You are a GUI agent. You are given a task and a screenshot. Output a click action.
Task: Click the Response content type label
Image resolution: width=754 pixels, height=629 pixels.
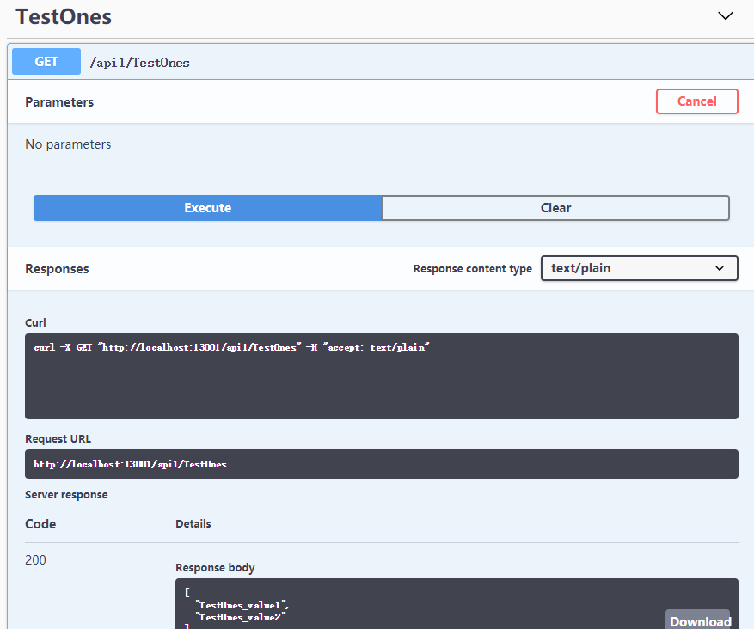point(472,269)
